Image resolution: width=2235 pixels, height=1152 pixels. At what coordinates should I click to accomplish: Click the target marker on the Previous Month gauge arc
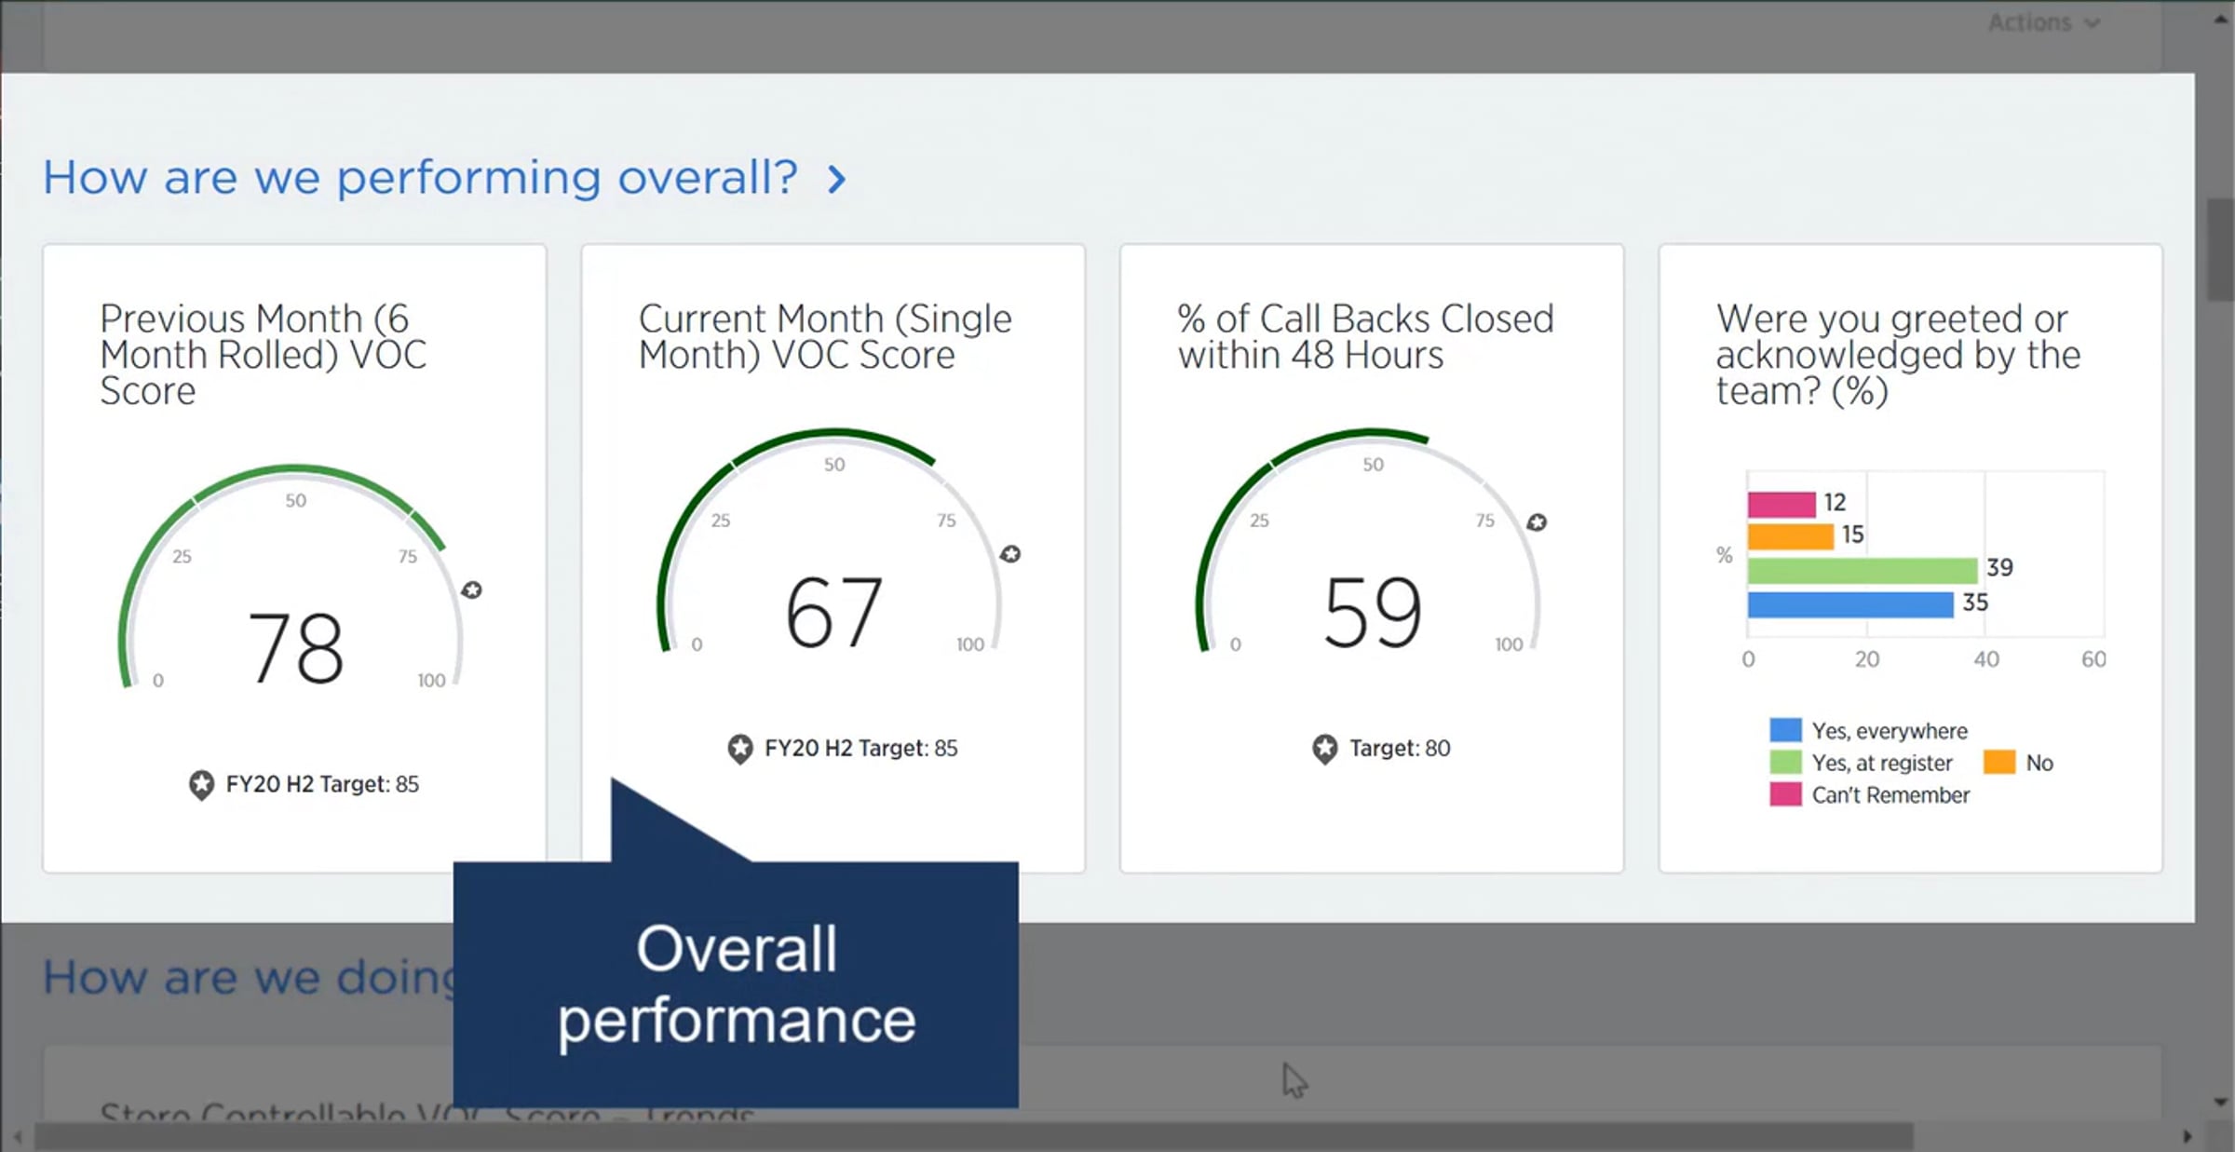472,590
